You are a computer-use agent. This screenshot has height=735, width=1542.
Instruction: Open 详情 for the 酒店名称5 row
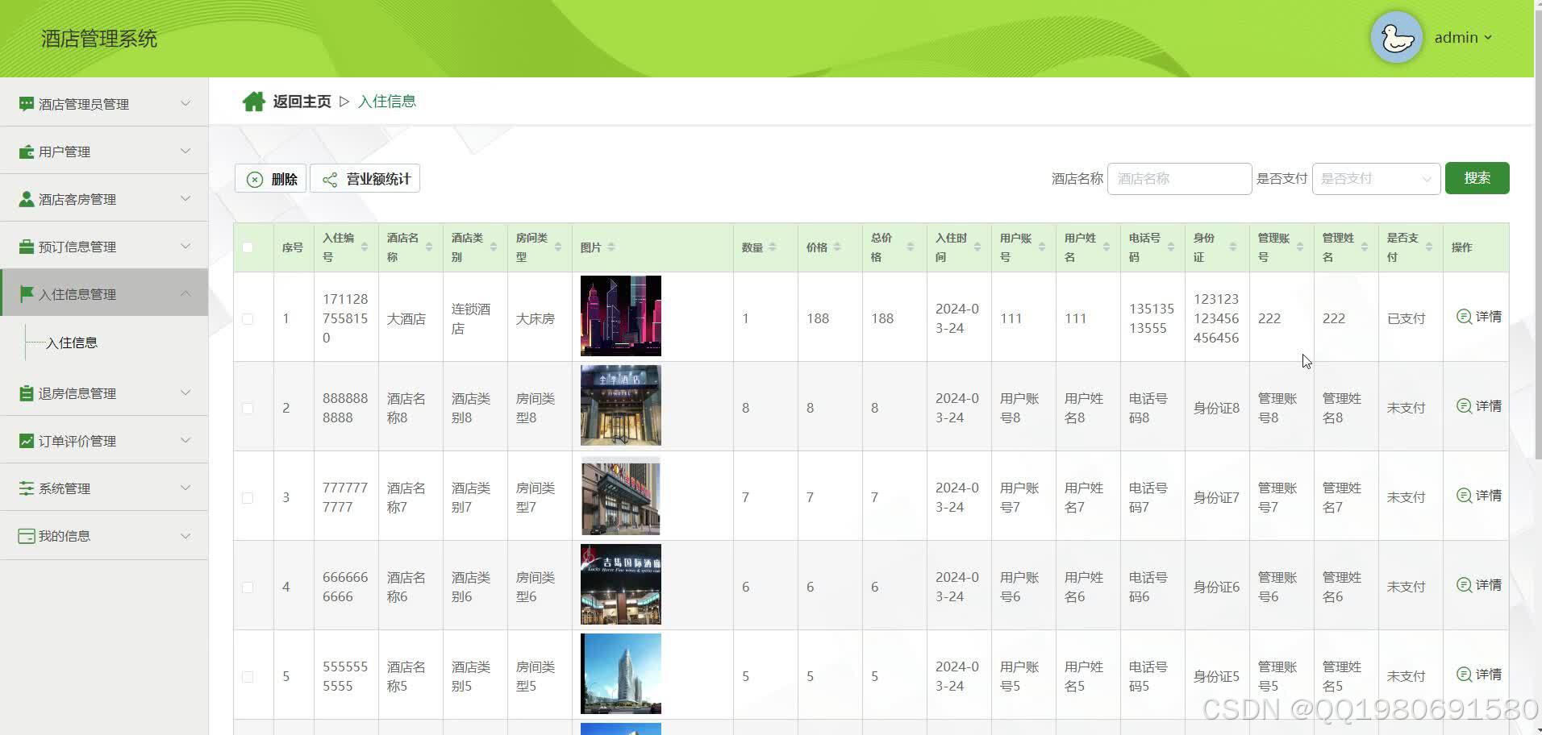point(1479,675)
